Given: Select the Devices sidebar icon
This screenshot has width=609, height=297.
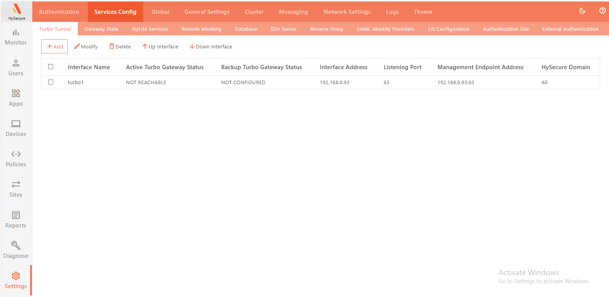Looking at the screenshot, I should pyautogui.click(x=16, y=128).
